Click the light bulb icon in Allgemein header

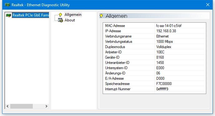[x=101, y=16]
